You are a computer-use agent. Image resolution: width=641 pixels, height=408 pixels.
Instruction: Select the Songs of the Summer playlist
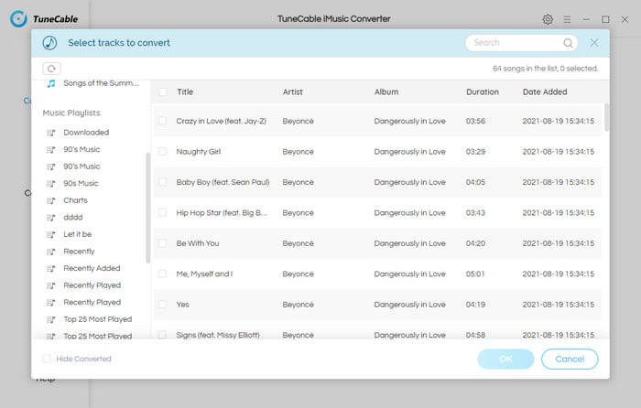[x=101, y=83]
